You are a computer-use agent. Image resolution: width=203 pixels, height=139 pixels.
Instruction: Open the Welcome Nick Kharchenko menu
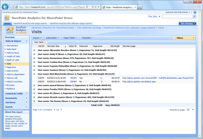pyautogui.click(x=177, y=12)
